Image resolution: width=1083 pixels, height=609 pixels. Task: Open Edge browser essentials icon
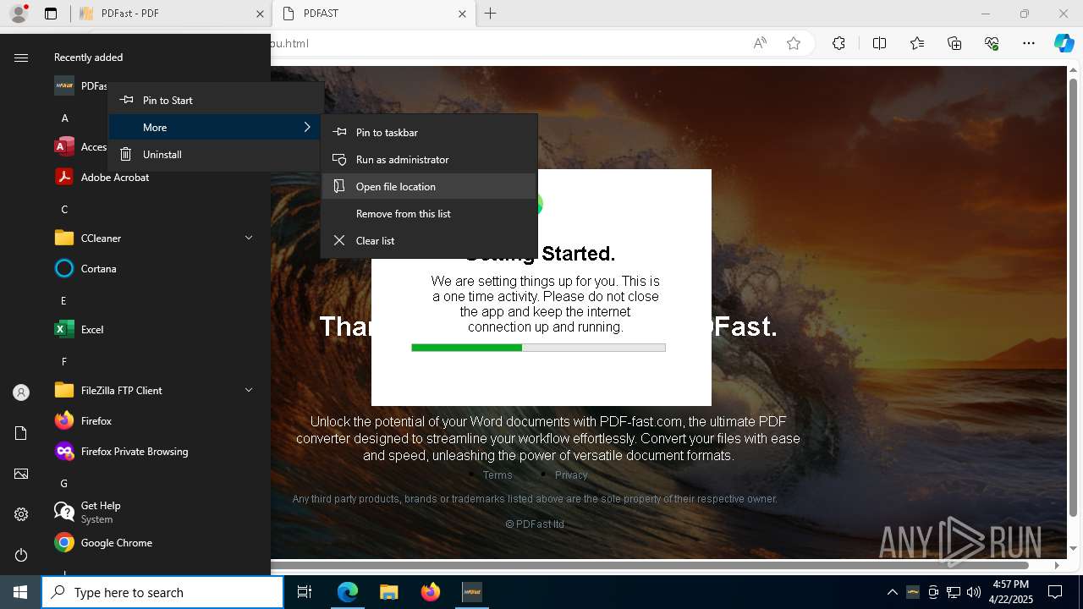point(992,43)
